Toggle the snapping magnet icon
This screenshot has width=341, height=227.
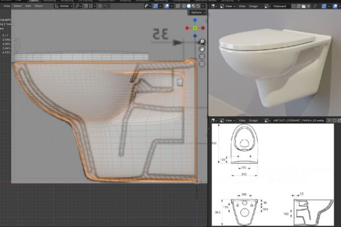point(86,6)
